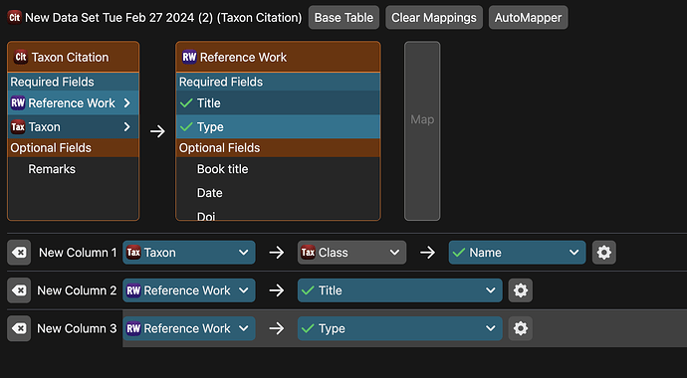Run the AutoMapper
Screen dimensions: 687x378
point(528,18)
